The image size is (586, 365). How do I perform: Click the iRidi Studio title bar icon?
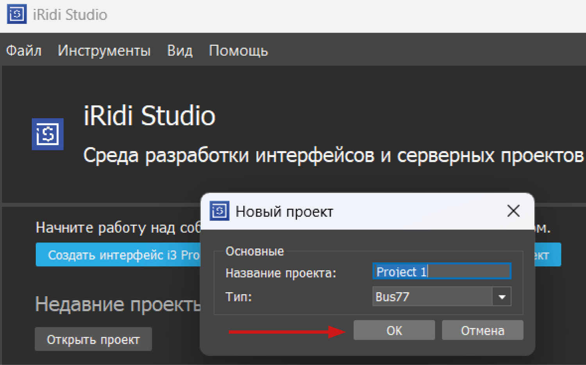click(17, 14)
